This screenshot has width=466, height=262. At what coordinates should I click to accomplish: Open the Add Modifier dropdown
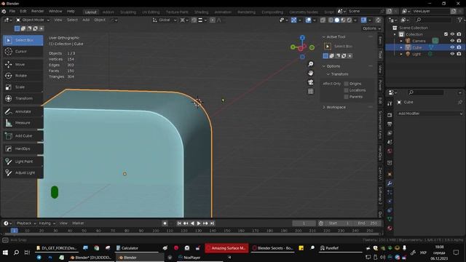point(430,114)
